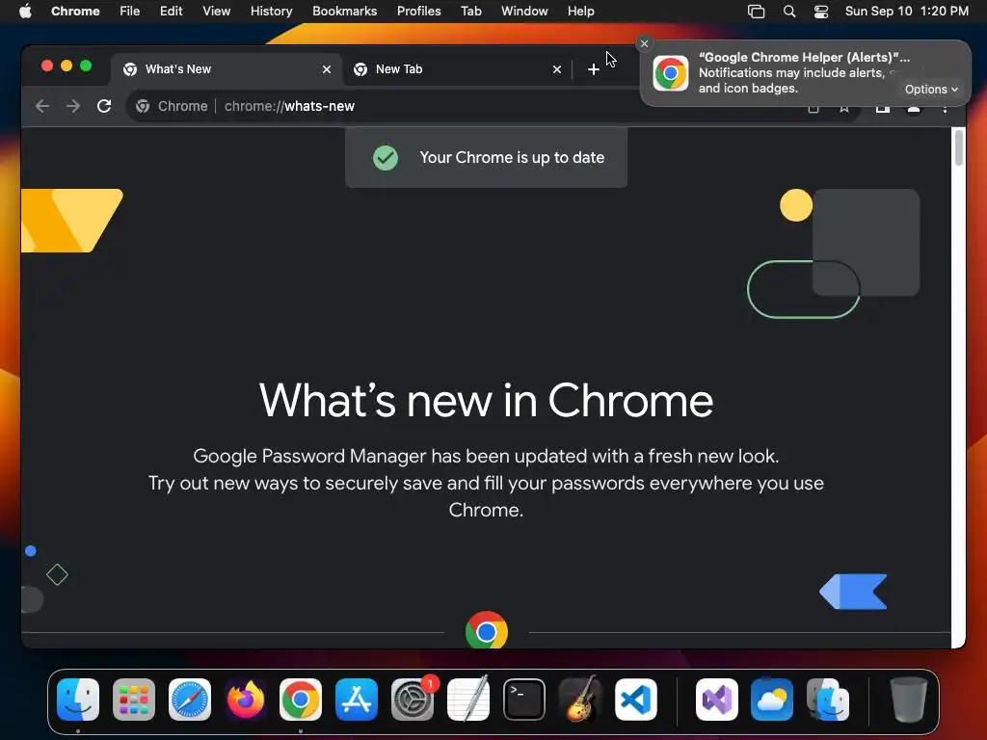The width and height of the screenshot is (987, 740).
Task: Reload the What's New page
Action: [104, 106]
